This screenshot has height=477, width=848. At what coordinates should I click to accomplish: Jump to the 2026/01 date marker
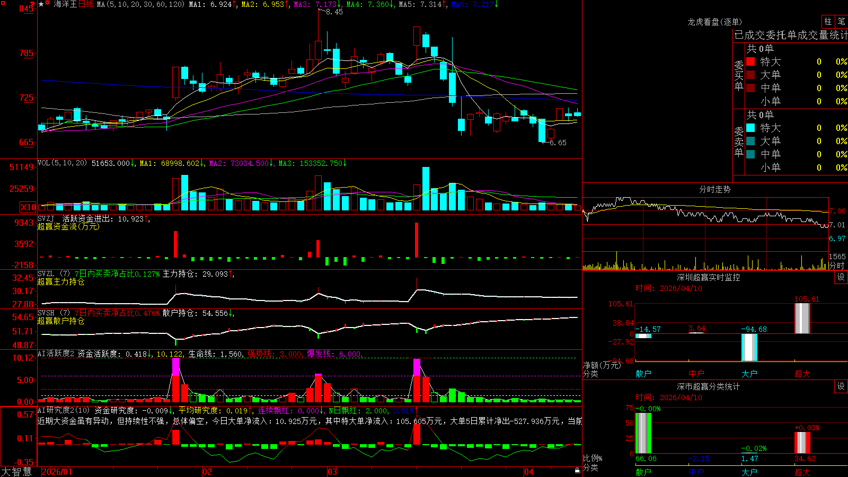[x=57, y=472]
